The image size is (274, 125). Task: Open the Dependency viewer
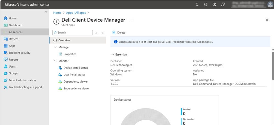[x=76, y=82]
